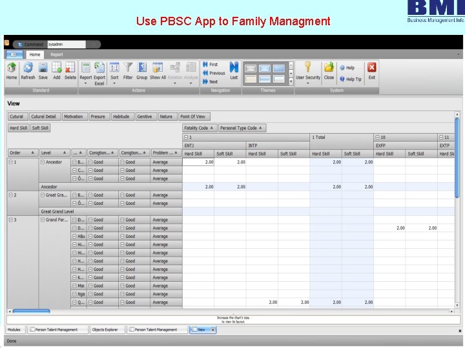The image size is (465, 349).
Task: Click the Point Of View field button
Action: tap(194, 116)
